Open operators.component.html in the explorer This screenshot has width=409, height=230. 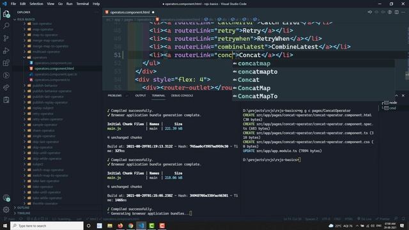54,68
